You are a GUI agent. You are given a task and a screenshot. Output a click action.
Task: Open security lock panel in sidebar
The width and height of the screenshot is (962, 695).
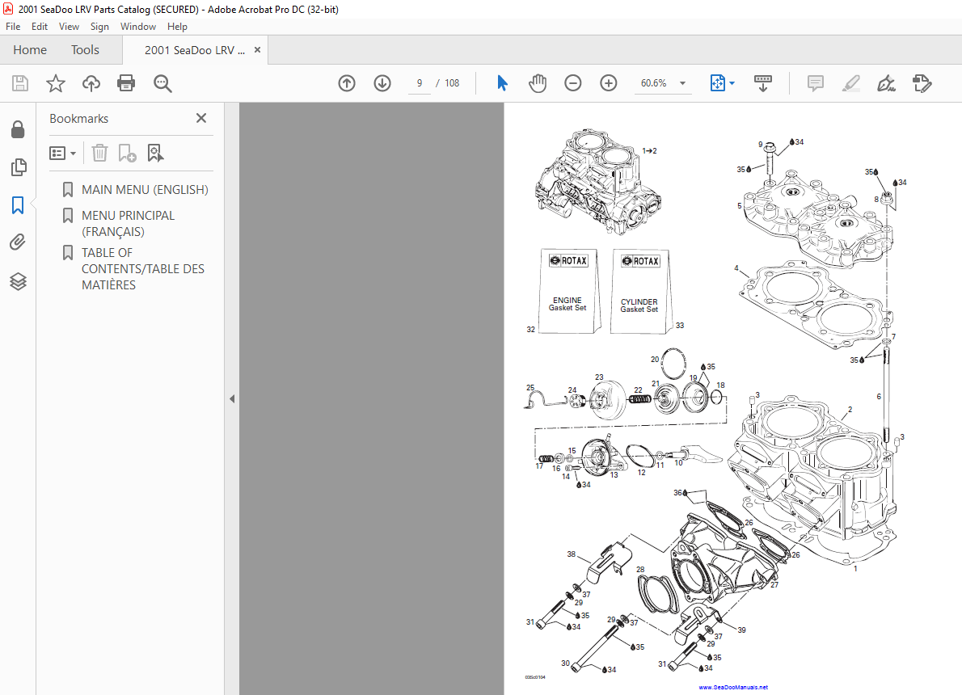tap(18, 129)
